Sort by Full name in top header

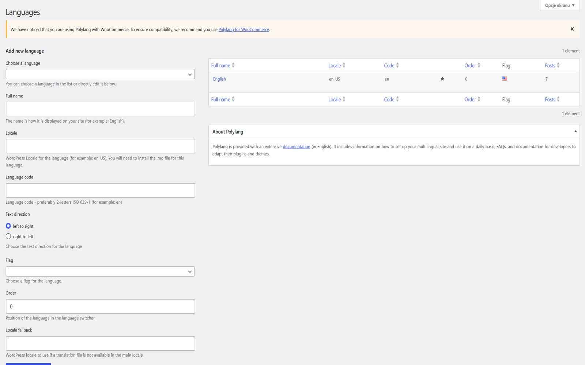pos(223,65)
